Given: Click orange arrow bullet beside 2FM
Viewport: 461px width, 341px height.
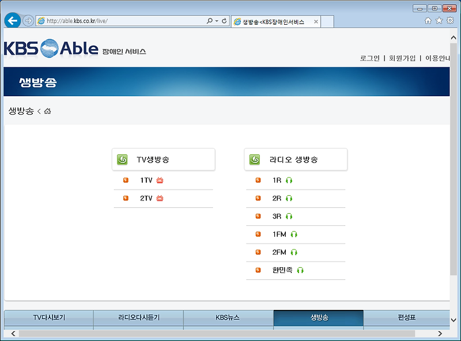Looking at the screenshot, I should pos(258,252).
